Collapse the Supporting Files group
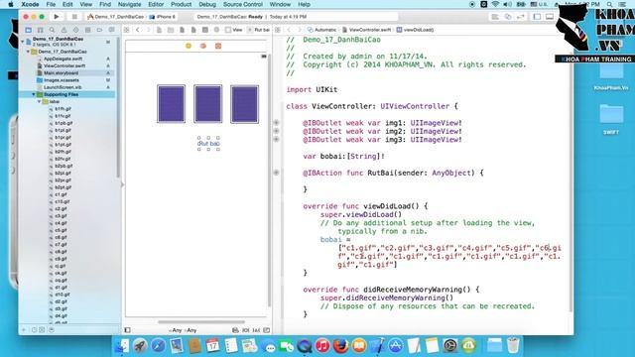 pyautogui.click(x=34, y=94)
